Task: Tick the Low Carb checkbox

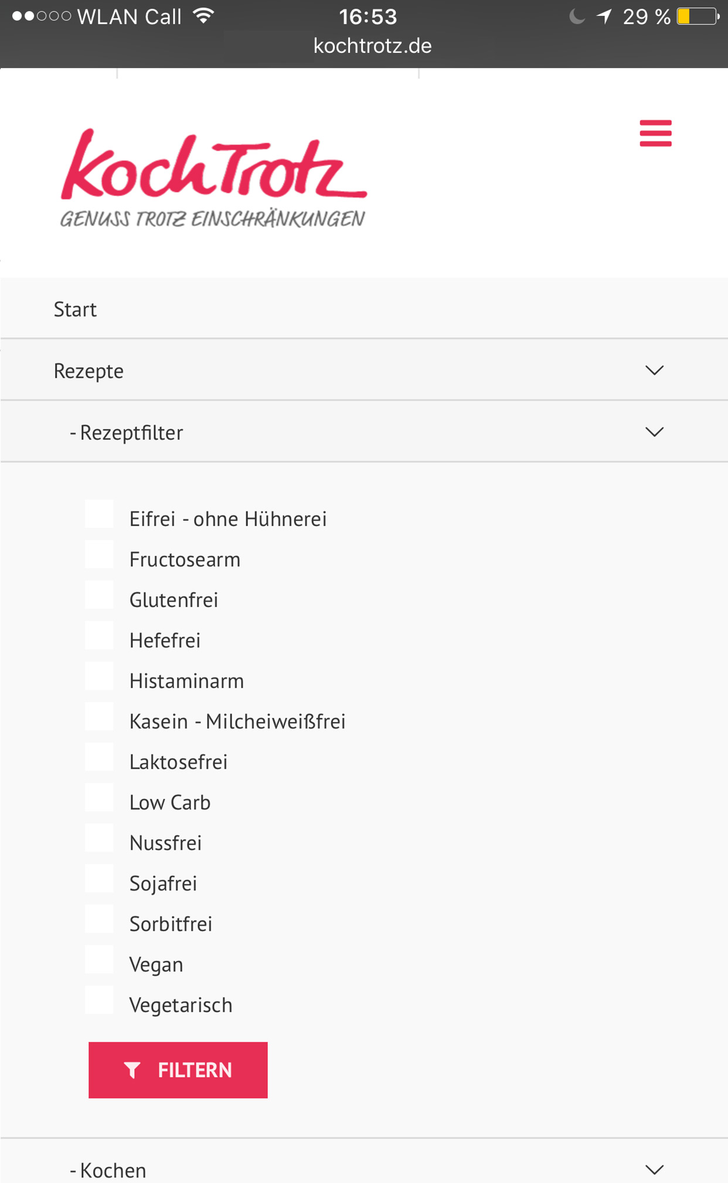Action: [99, 798]
